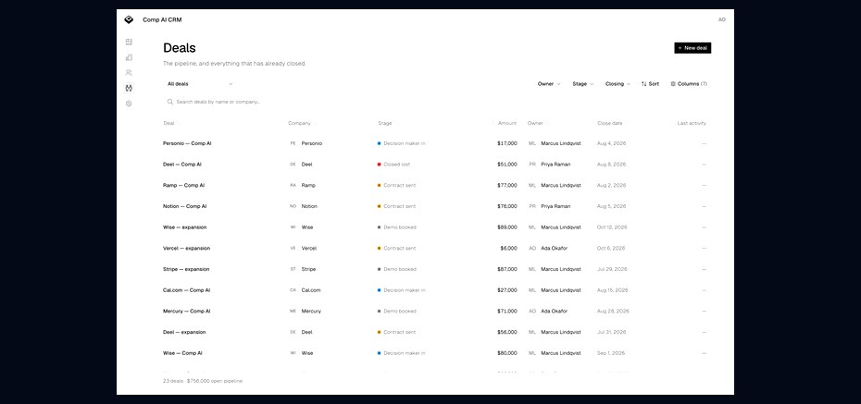This screenshot has height=404, width=861.
Task: Open the companies building icon in sidebar
Action: pos(129,57)
